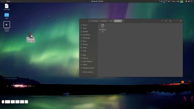Close the file manager window

click(x=181, y=21)
